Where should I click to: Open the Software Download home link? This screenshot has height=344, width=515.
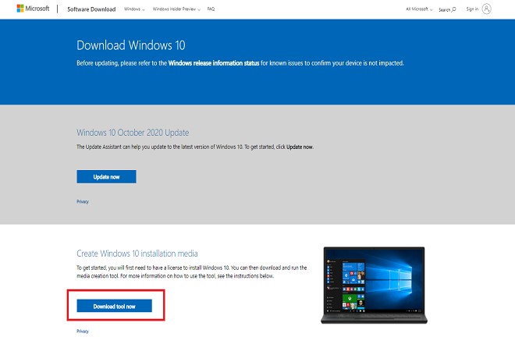click(91, 9)
